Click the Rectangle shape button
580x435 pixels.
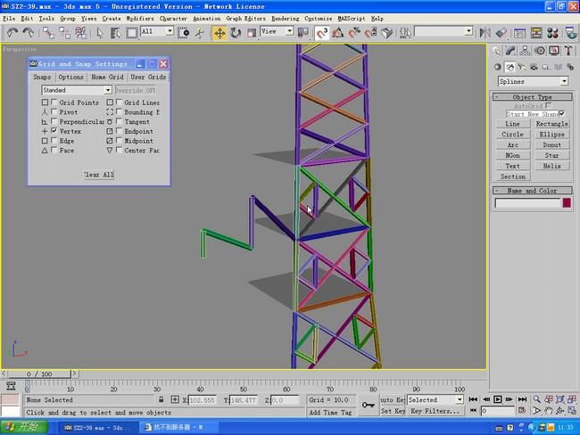pos(551,124)
